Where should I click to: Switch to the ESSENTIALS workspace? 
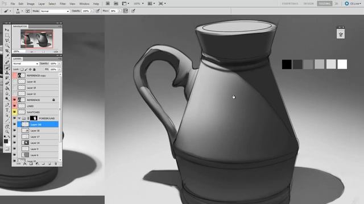pyautogui.click(x=290, y=4)
